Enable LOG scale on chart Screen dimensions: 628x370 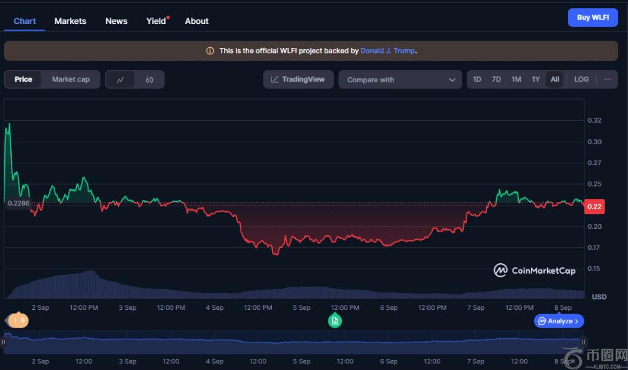pos(581,79)
